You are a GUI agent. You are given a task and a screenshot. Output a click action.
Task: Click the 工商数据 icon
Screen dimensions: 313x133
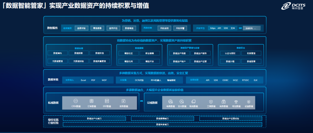coord(211,101)
